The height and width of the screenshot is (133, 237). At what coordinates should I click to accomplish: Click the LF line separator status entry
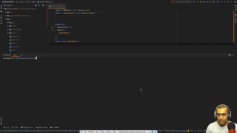point(195,131)
